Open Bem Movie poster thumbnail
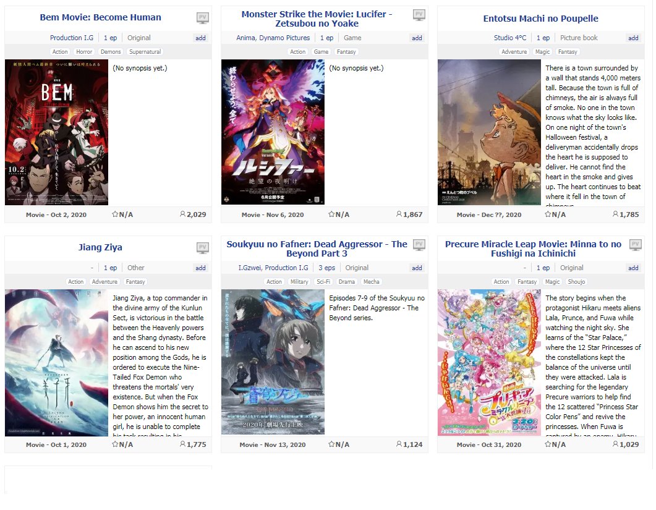The image size is (656, 510). pyautogui.click(x=56, y=132)
